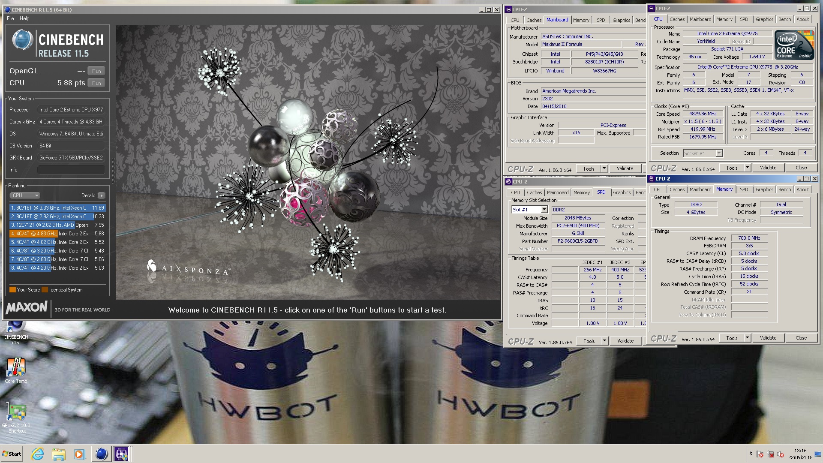Open Windows Explorer folder in taskbar

[x=59, y=454]
